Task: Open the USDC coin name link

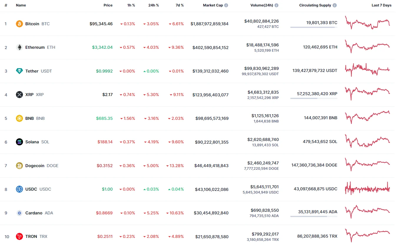Action: [x=31, y=189]
